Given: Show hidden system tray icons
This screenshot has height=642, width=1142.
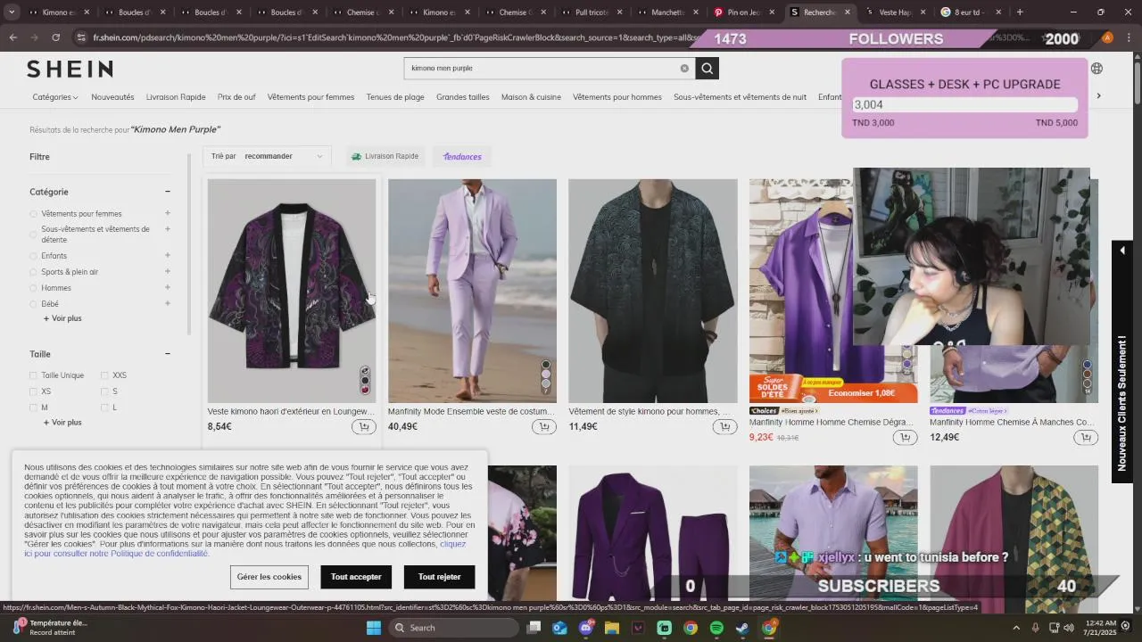Looking at the screenshot, I should [x=1017, y=628].
